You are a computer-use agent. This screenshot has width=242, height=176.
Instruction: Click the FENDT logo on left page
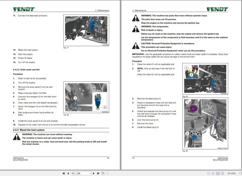coord(24,9)
